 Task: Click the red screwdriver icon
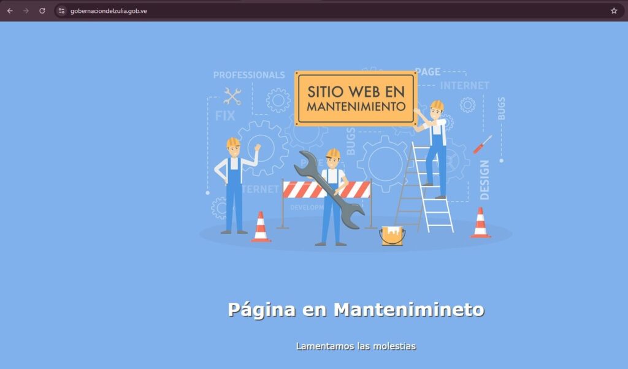pyautogui.click(x=482, y=144)
